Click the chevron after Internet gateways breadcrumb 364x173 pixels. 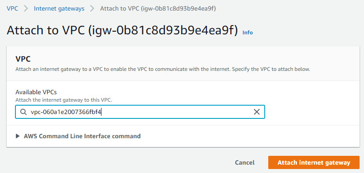[92, 9]
